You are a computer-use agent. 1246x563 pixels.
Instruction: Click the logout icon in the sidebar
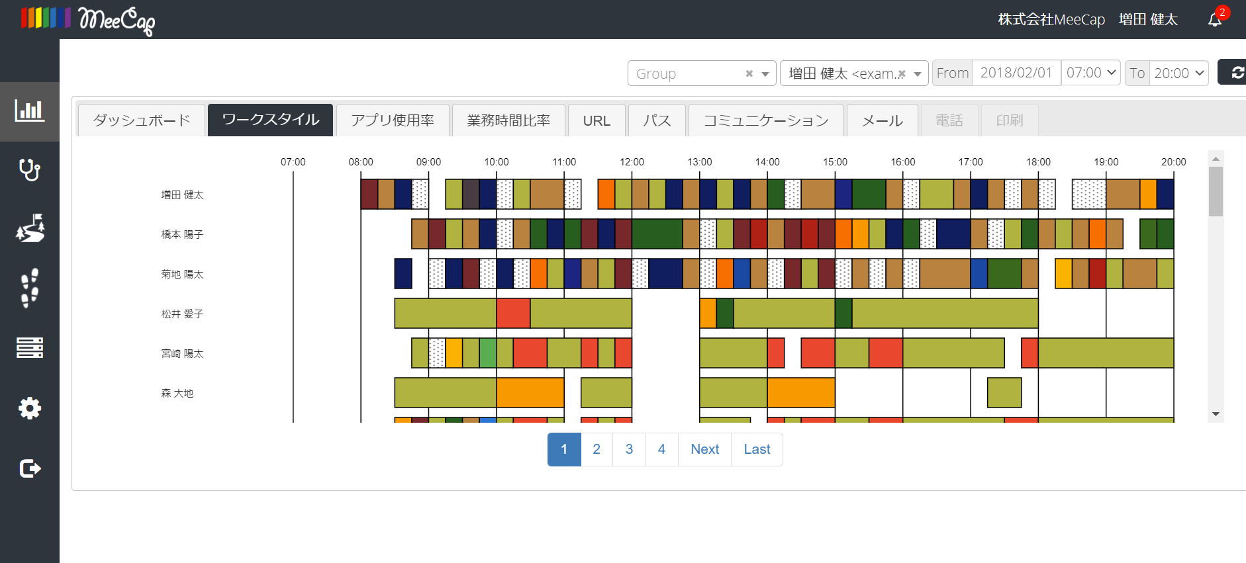(x=30, y=468)
